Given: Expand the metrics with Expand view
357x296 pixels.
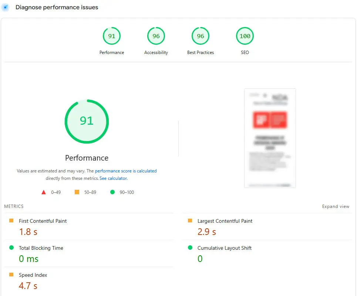Looking at the screenshot, I should [x=336, y=206].
